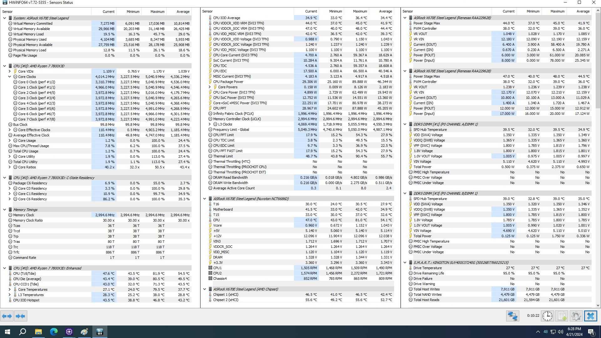The height and width of the screenshot is (338, 601).
Task: Collapse the Memory Timings group
Action: (x=4, y=210)
